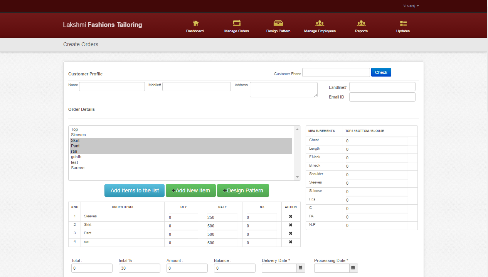Focus the Mobile# field
Screen dimensions: 488x277
click(x=197, y=87)
